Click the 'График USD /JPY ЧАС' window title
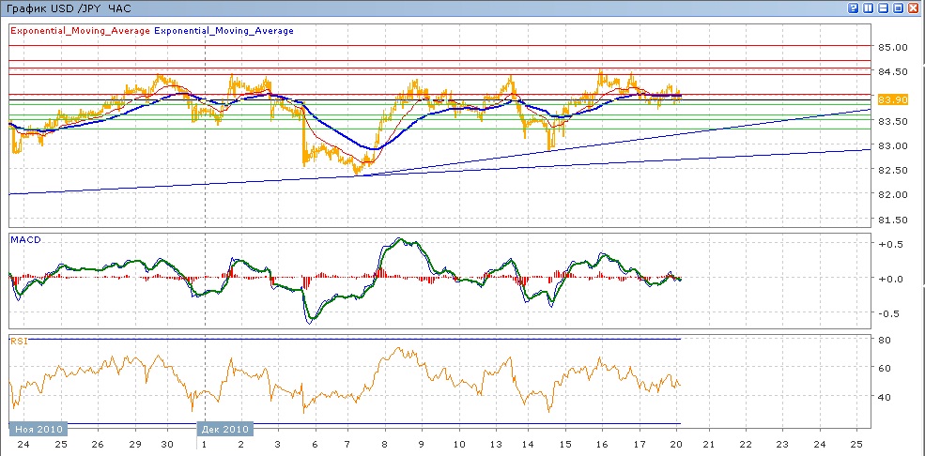Image resolution: width=925 pixels, height=456 pixels. [x=69, y=8]
